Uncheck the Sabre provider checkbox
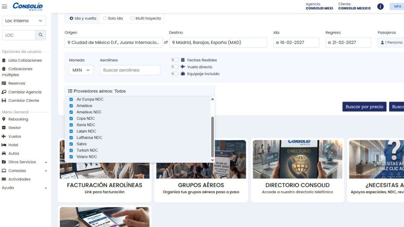Screen dimensions: 404x227 pos(71,144)
